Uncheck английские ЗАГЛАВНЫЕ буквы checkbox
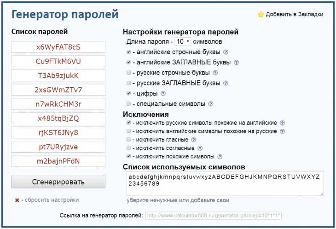 128,62
